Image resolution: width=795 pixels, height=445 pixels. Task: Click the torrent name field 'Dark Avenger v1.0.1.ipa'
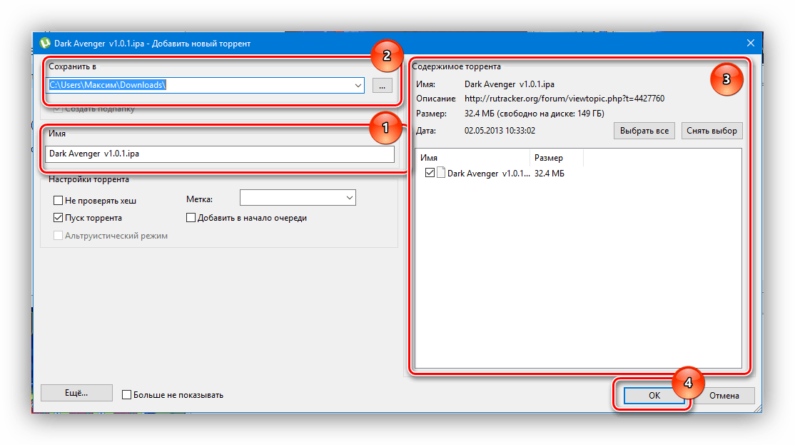click(220, 154)
